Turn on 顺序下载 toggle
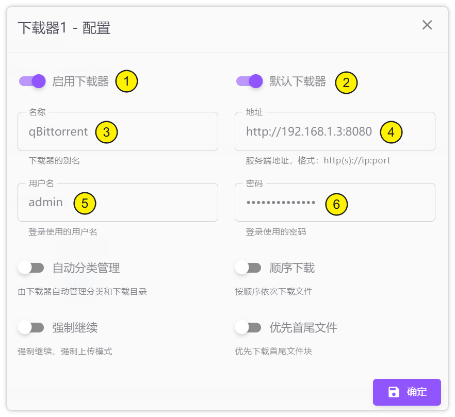 [248, 268]
